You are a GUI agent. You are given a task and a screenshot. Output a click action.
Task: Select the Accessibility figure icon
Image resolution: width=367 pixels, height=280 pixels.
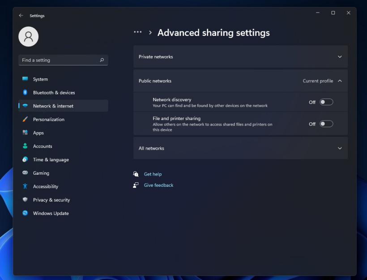pyautogui.click(x=25, y=187)
